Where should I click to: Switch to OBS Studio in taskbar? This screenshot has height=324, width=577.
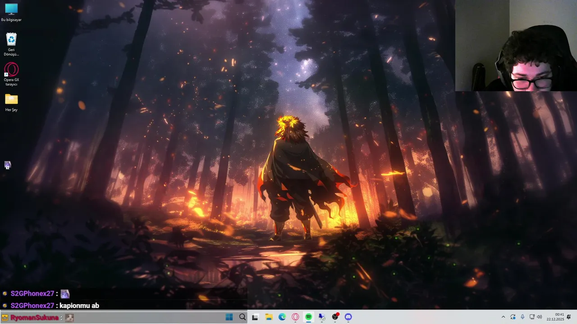(x=335, y=317)
